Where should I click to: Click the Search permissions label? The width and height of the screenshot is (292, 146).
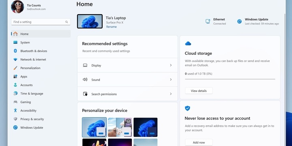104,94
